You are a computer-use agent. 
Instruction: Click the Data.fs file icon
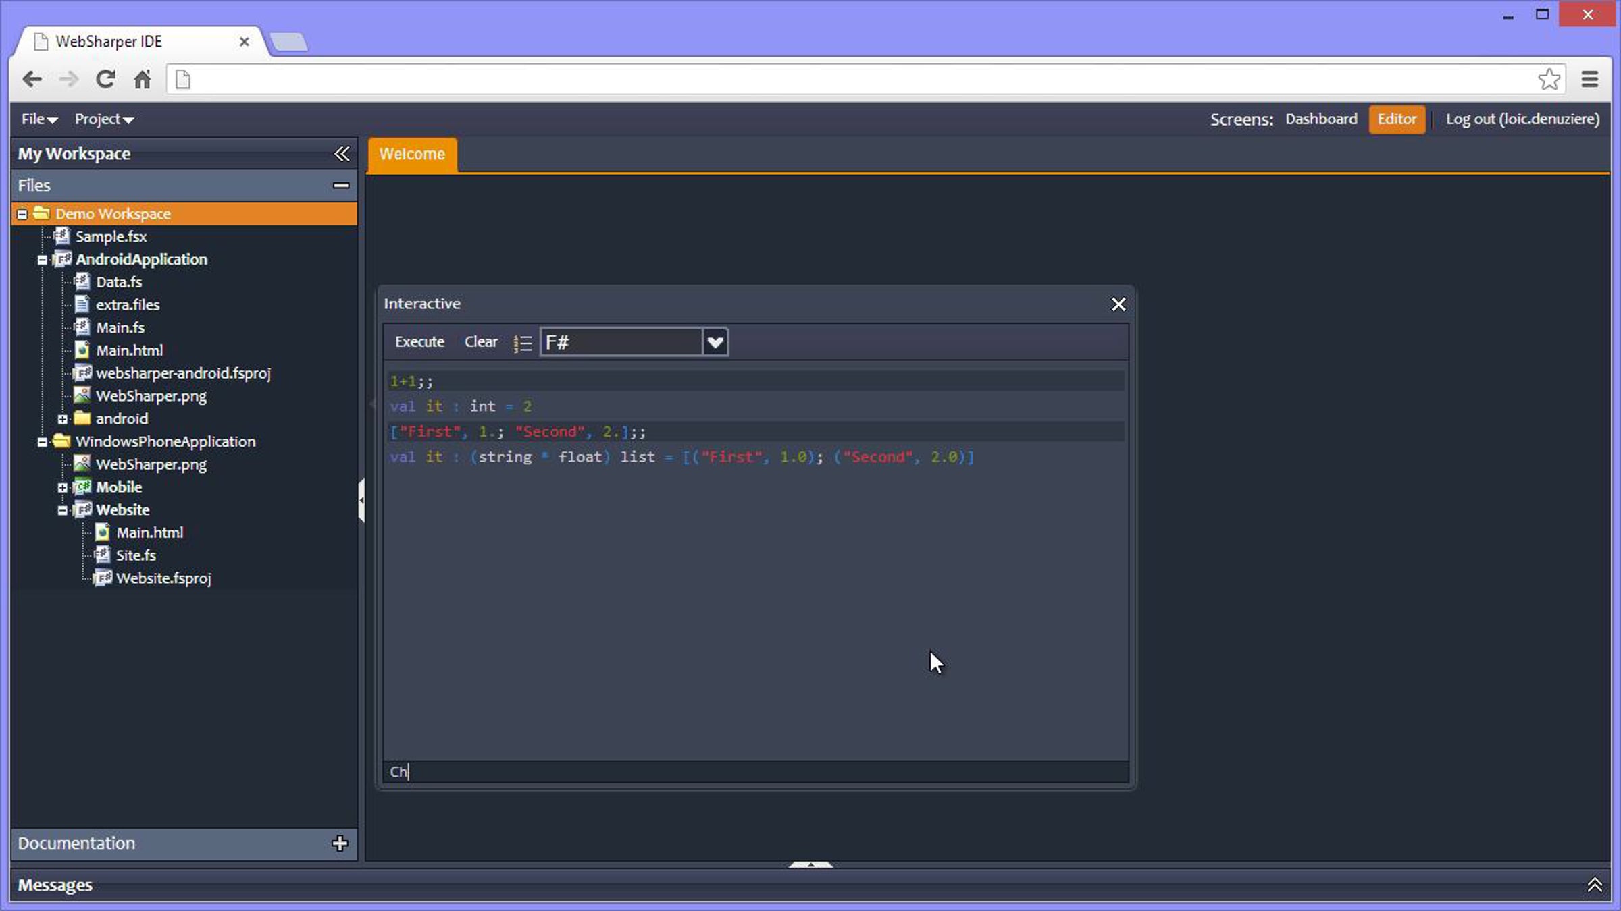(82, 281)
